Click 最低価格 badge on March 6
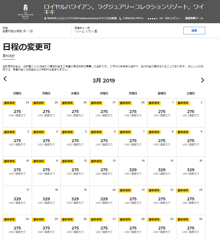Image resolution: width=220 pixels, height=239 pixels. tap(96, 132)
